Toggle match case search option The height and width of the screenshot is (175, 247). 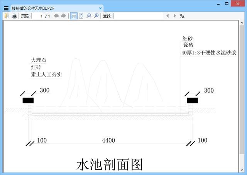pos(182,16)
